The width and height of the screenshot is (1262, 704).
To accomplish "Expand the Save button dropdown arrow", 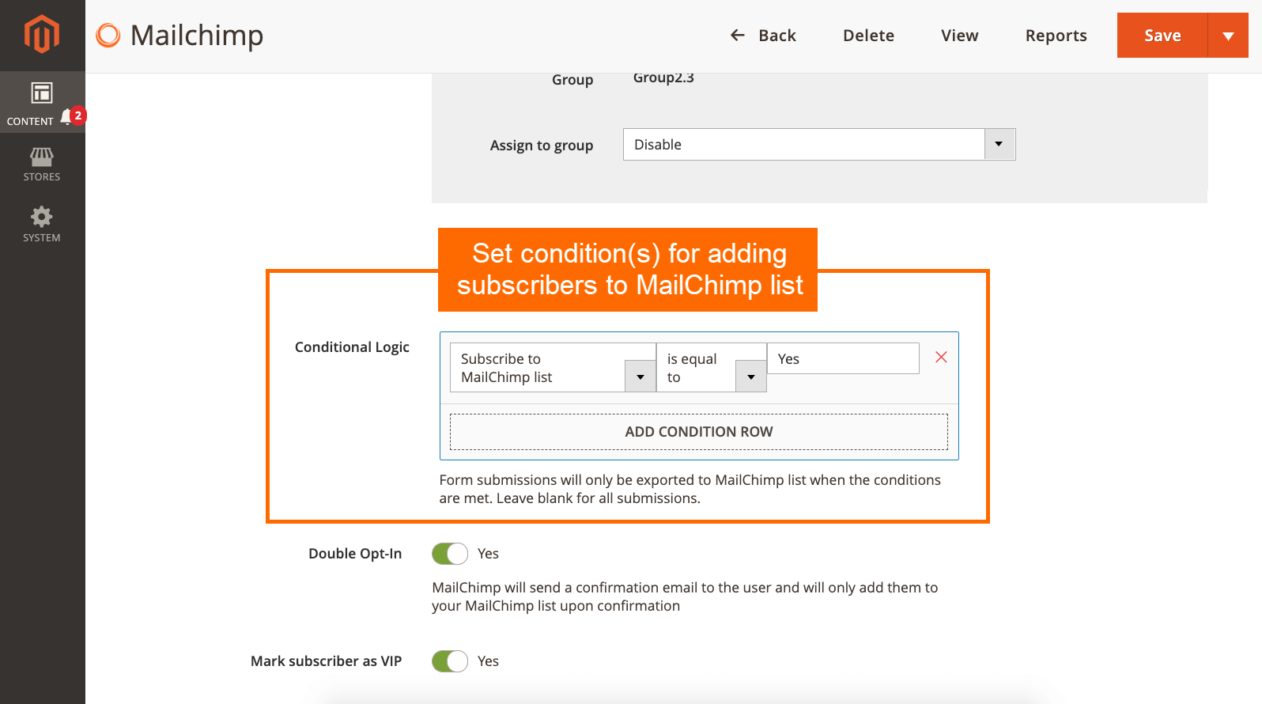I will [1228, 36].
